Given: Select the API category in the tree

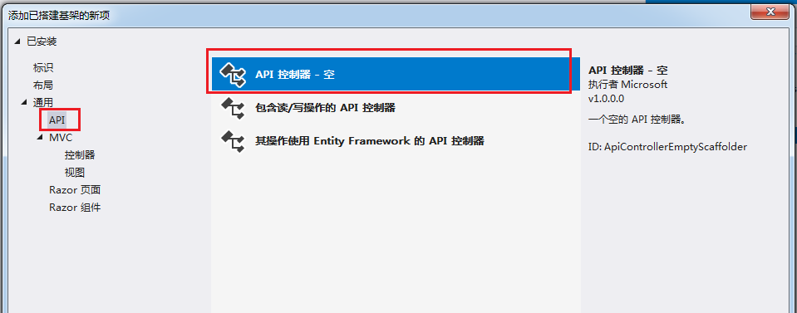Looking at the screenshot, I should (57, 120).
